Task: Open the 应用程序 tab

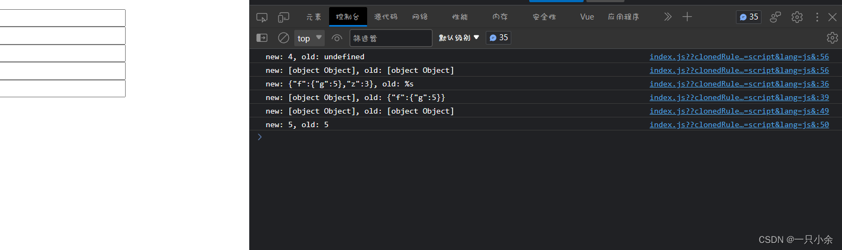Action: pos(623,17)
